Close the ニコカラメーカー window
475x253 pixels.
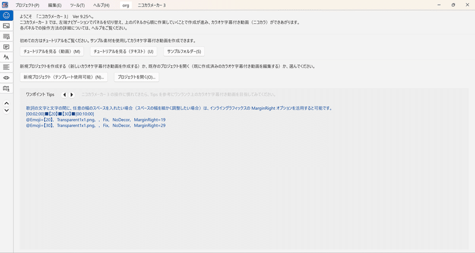coord(467,5)
